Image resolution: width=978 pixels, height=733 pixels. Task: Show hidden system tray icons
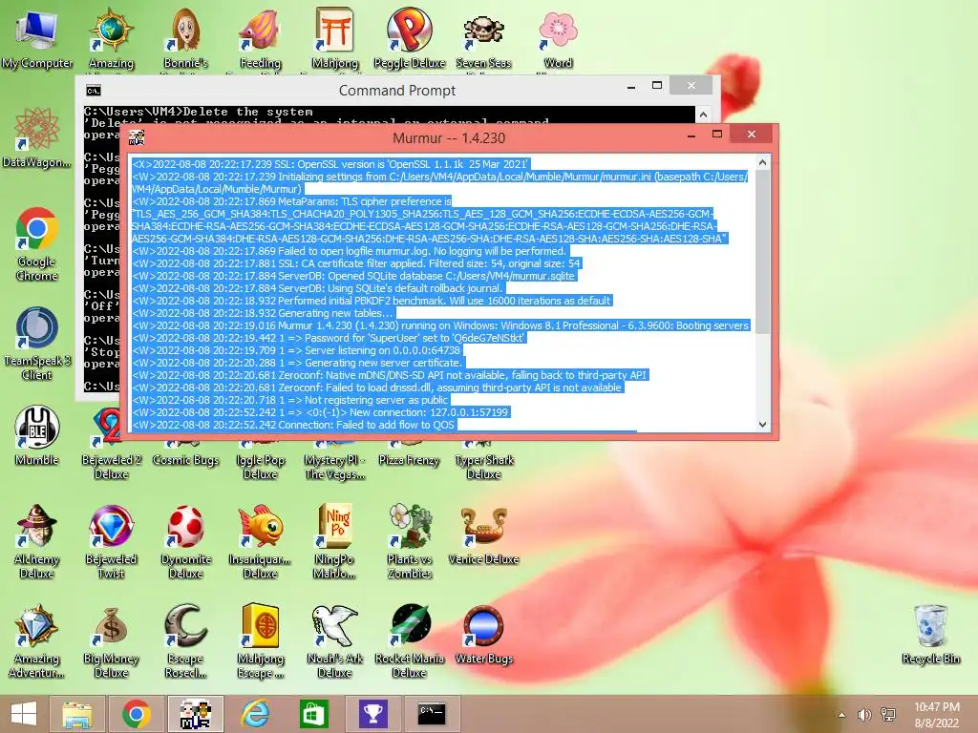842,715
